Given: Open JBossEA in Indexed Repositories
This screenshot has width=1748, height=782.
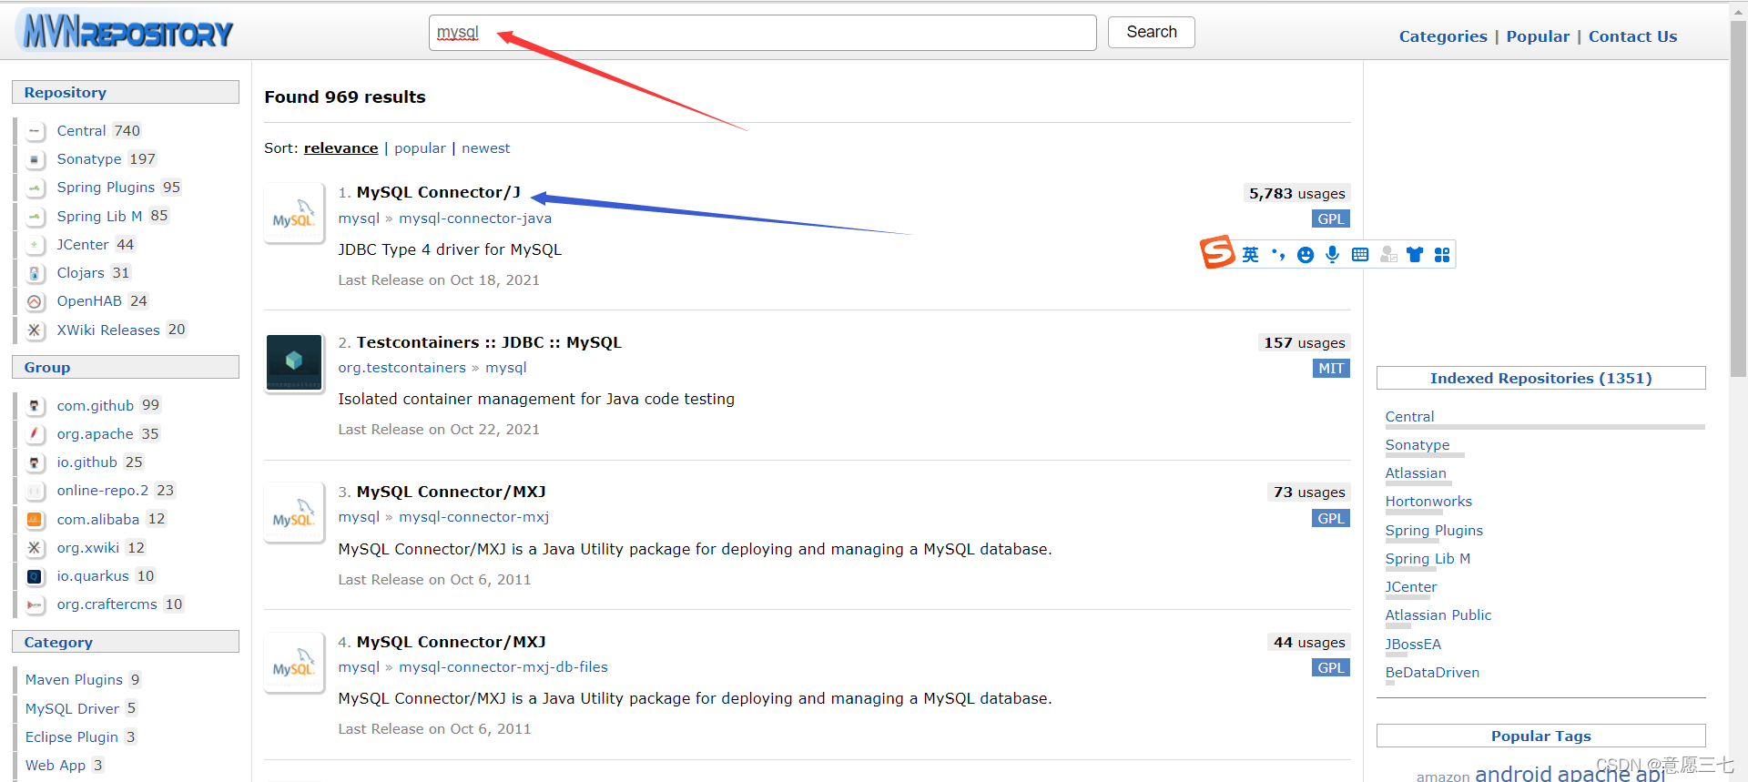Looking at the screenshot, I should tap(1413, 645).
